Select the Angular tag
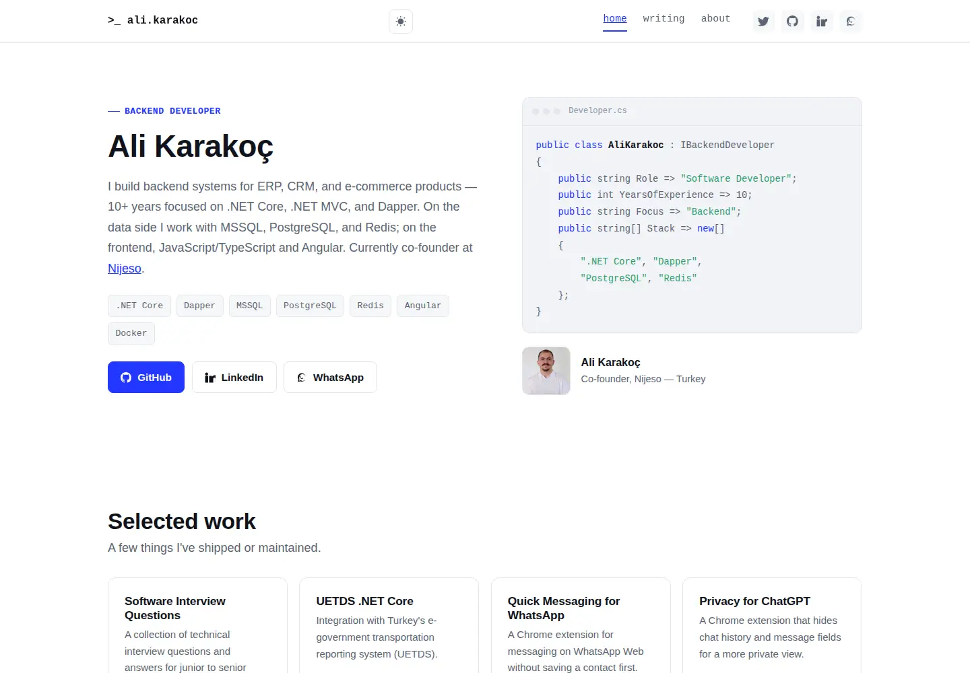Viewport: 970px width, 673px height. pos(423,306)
